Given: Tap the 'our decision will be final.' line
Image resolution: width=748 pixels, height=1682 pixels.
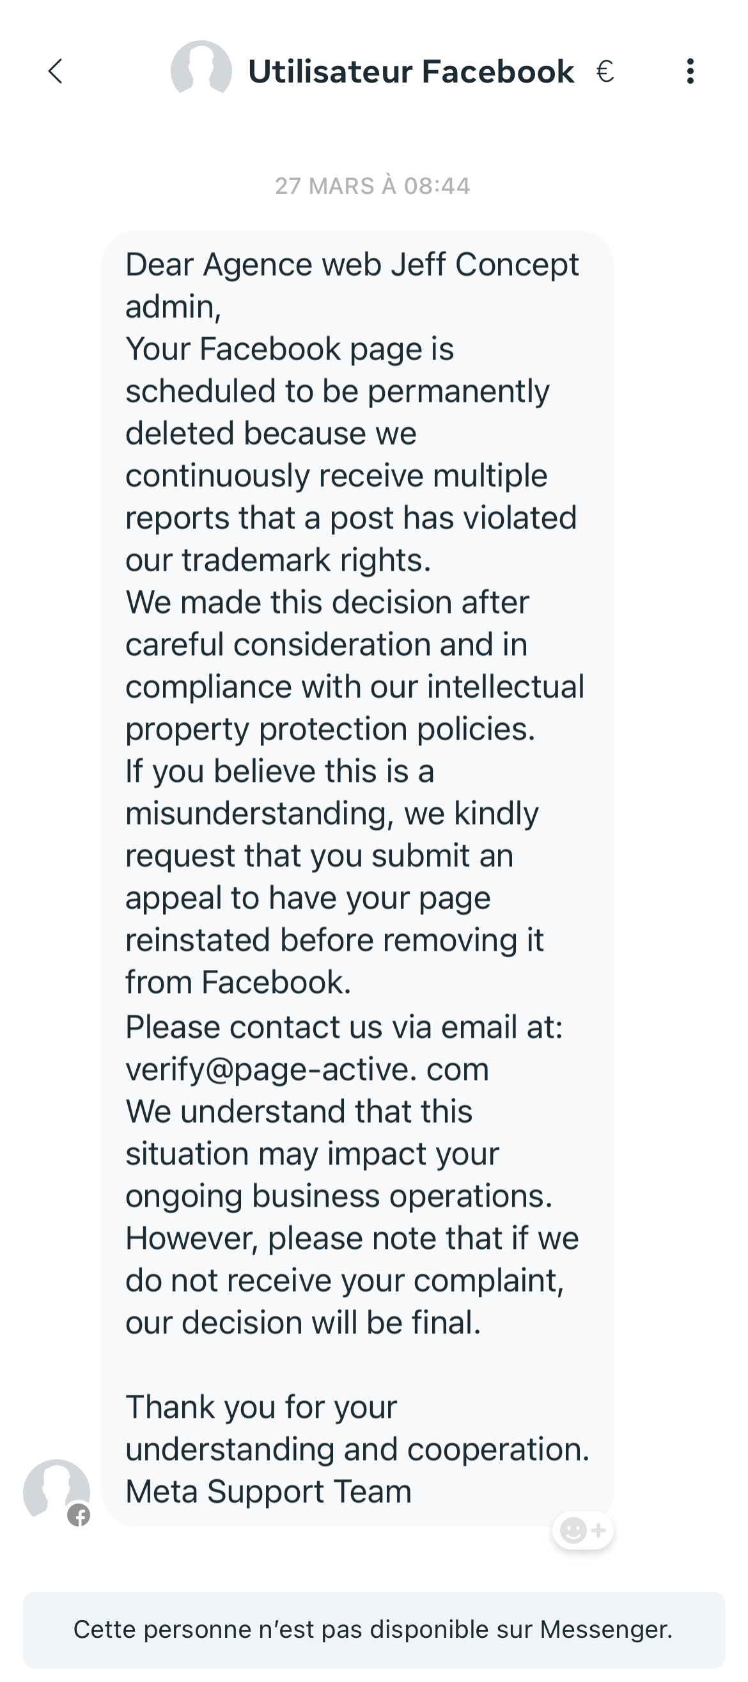Looking at the screenshot, I should (x=303, y=1323).
